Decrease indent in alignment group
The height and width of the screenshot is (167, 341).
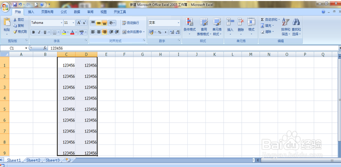pos(111,32)
